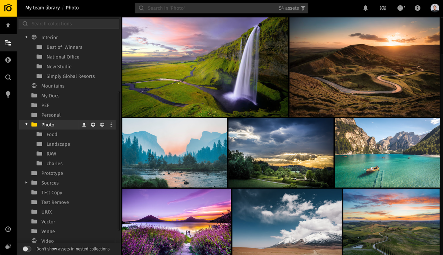This screenshot has height=255, width=443.
Task: Share Photo collection via the globe icon
Action: tap(102, 124)
